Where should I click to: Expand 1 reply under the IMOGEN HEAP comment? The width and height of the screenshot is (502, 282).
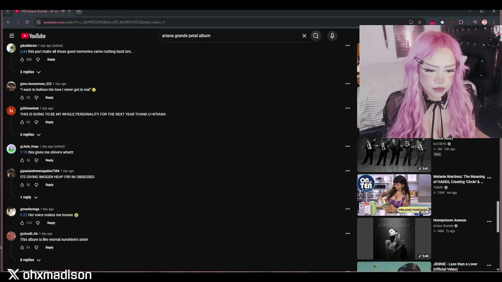pyautogui.click(x=29, y=197)
